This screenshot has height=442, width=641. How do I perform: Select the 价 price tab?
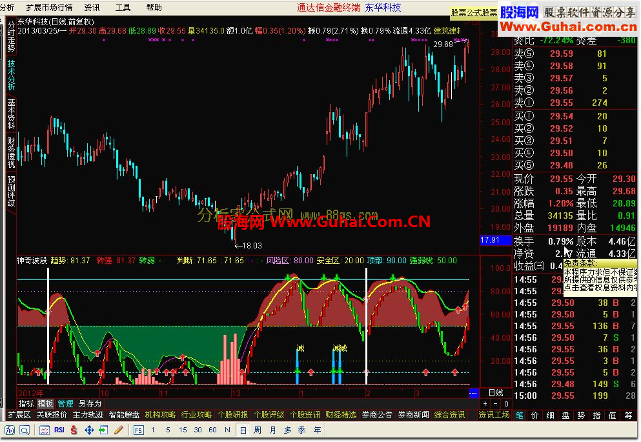[534, 415]
